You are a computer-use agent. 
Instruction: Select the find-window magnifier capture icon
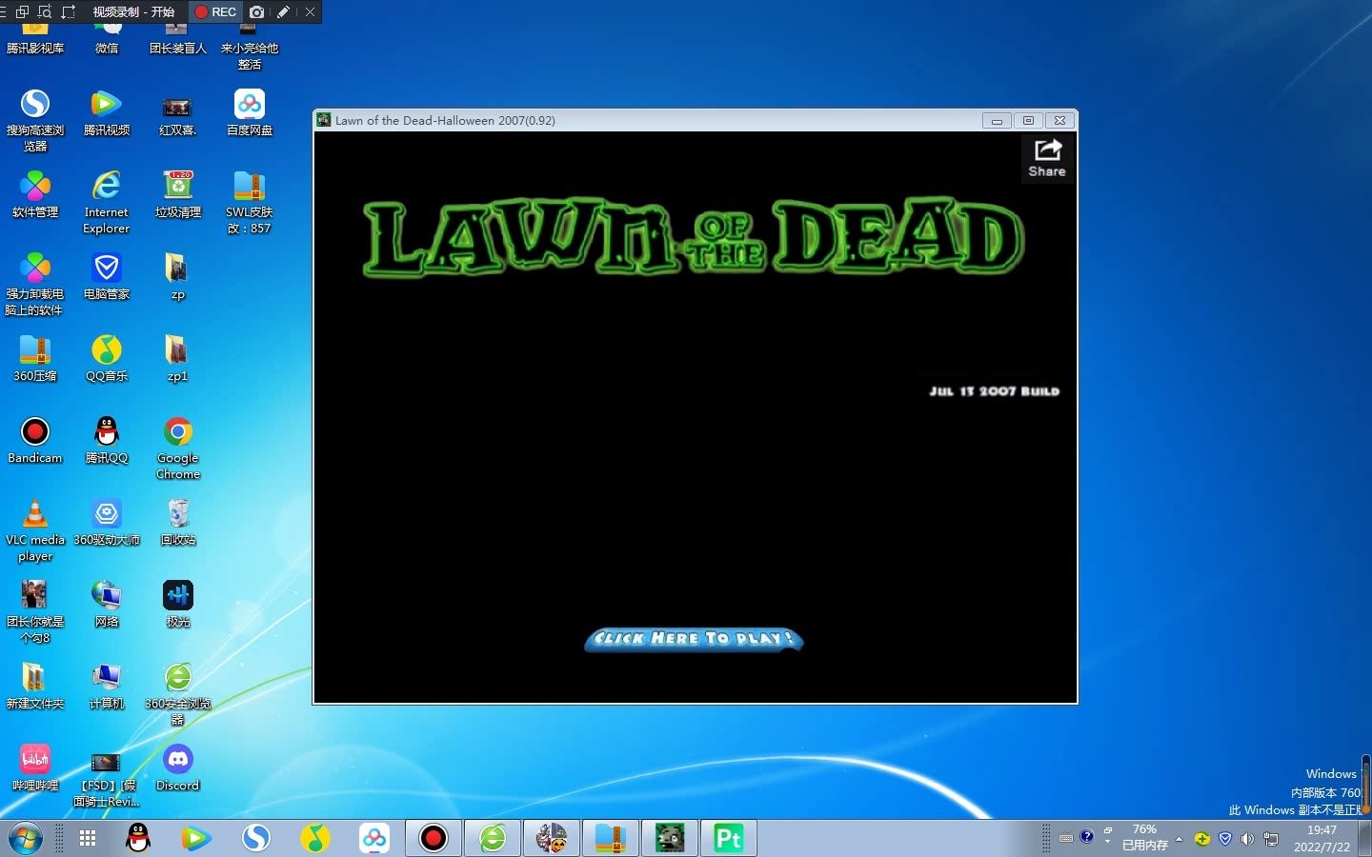coord(45,12)
